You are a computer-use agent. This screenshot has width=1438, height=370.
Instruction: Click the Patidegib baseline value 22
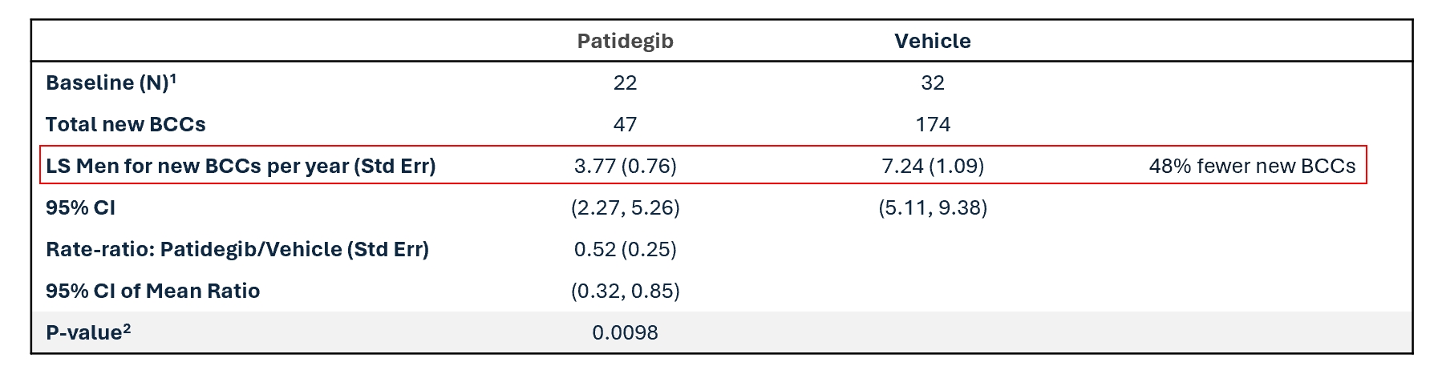coord(625,82)
